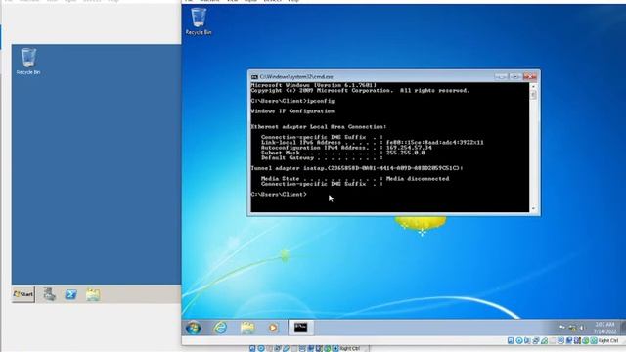Image resolution: width=626 pixels, height=352 pixels.
Task: Click the VirtualBox USB devices indicator
Action: tap(544, 341)
